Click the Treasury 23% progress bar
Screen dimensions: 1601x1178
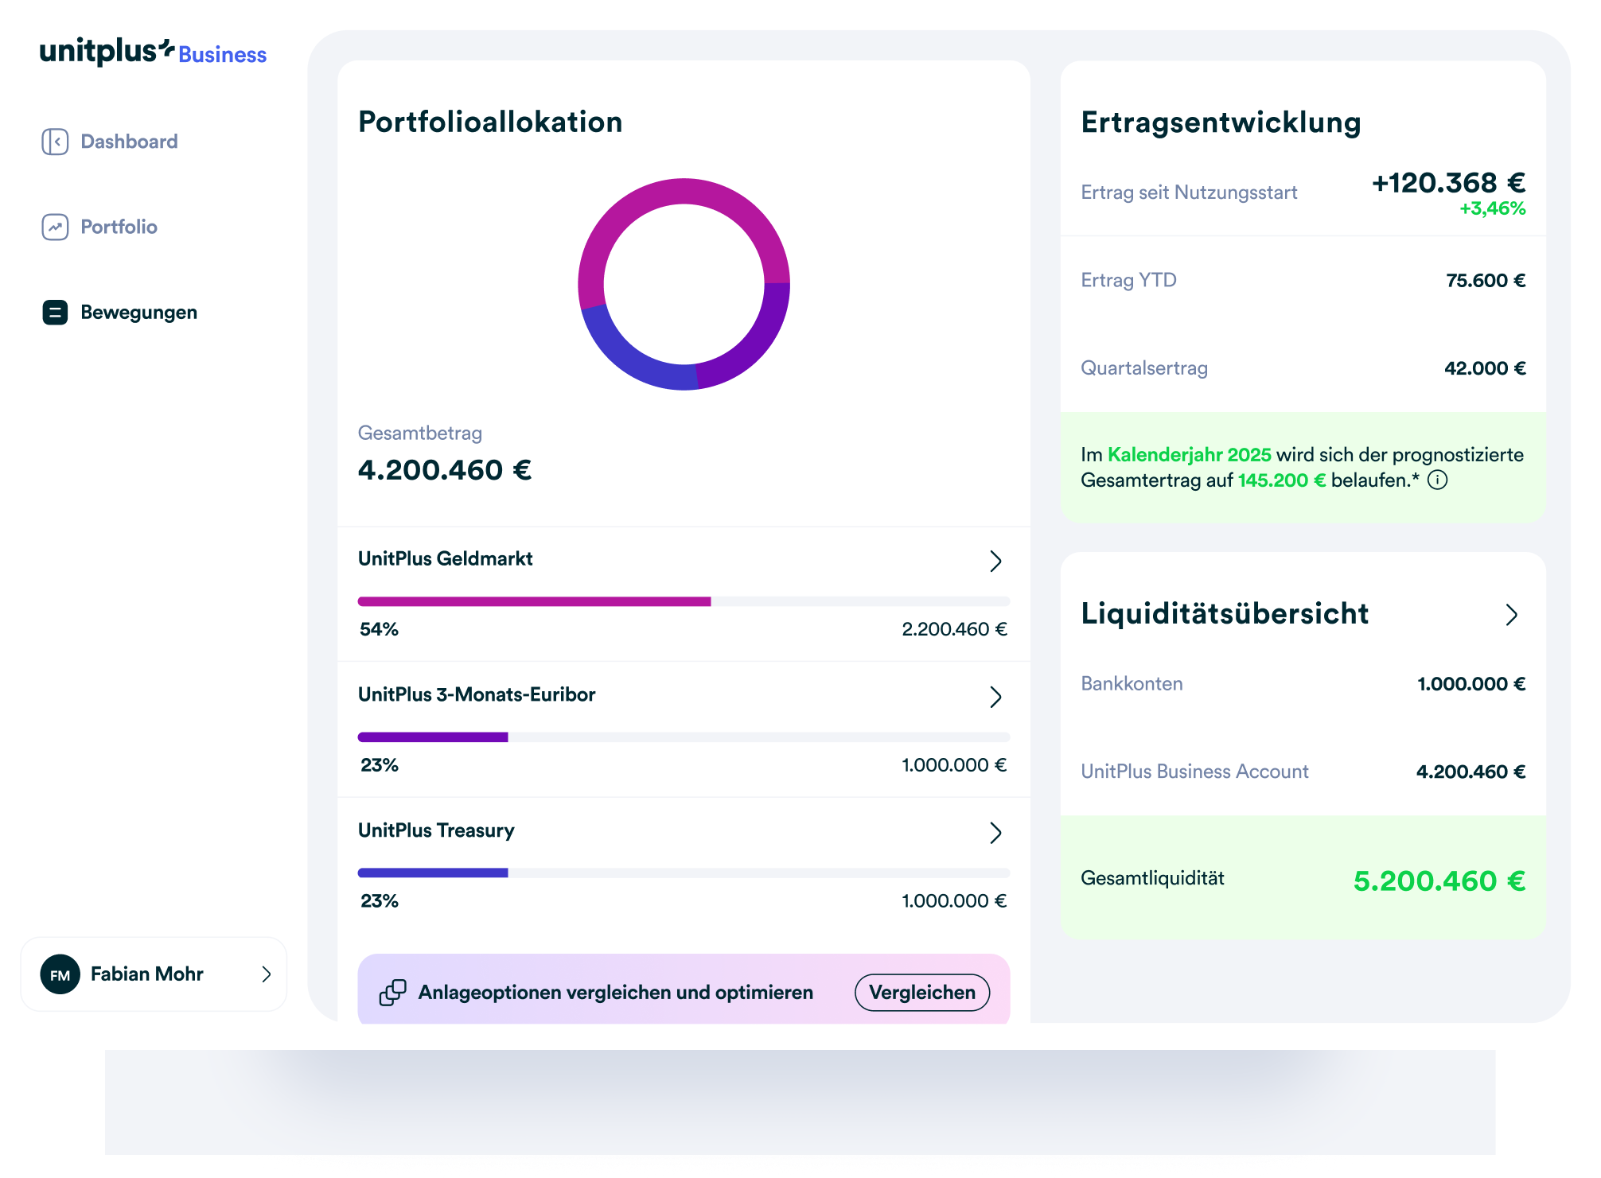pos(684,873)
